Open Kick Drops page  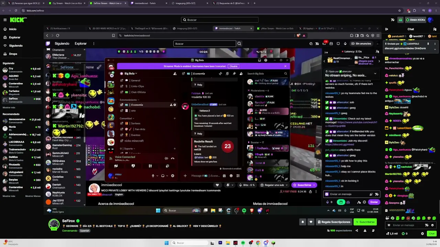pos(13,54)
